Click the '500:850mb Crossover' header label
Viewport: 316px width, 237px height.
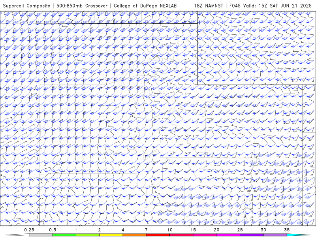coord(82,6)
